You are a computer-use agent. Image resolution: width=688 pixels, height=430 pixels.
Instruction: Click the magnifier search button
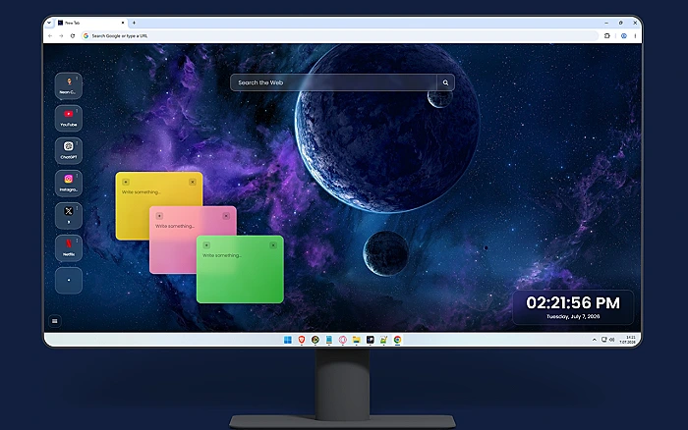point(445,82)
